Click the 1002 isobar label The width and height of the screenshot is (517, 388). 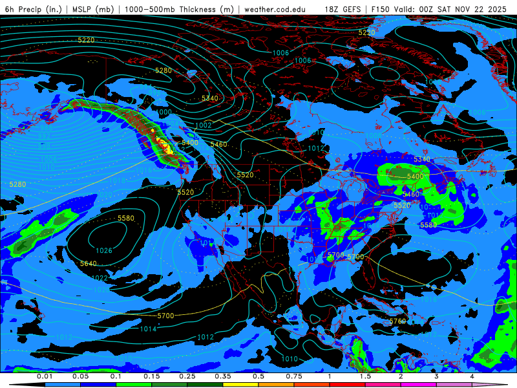coord(204,125)
